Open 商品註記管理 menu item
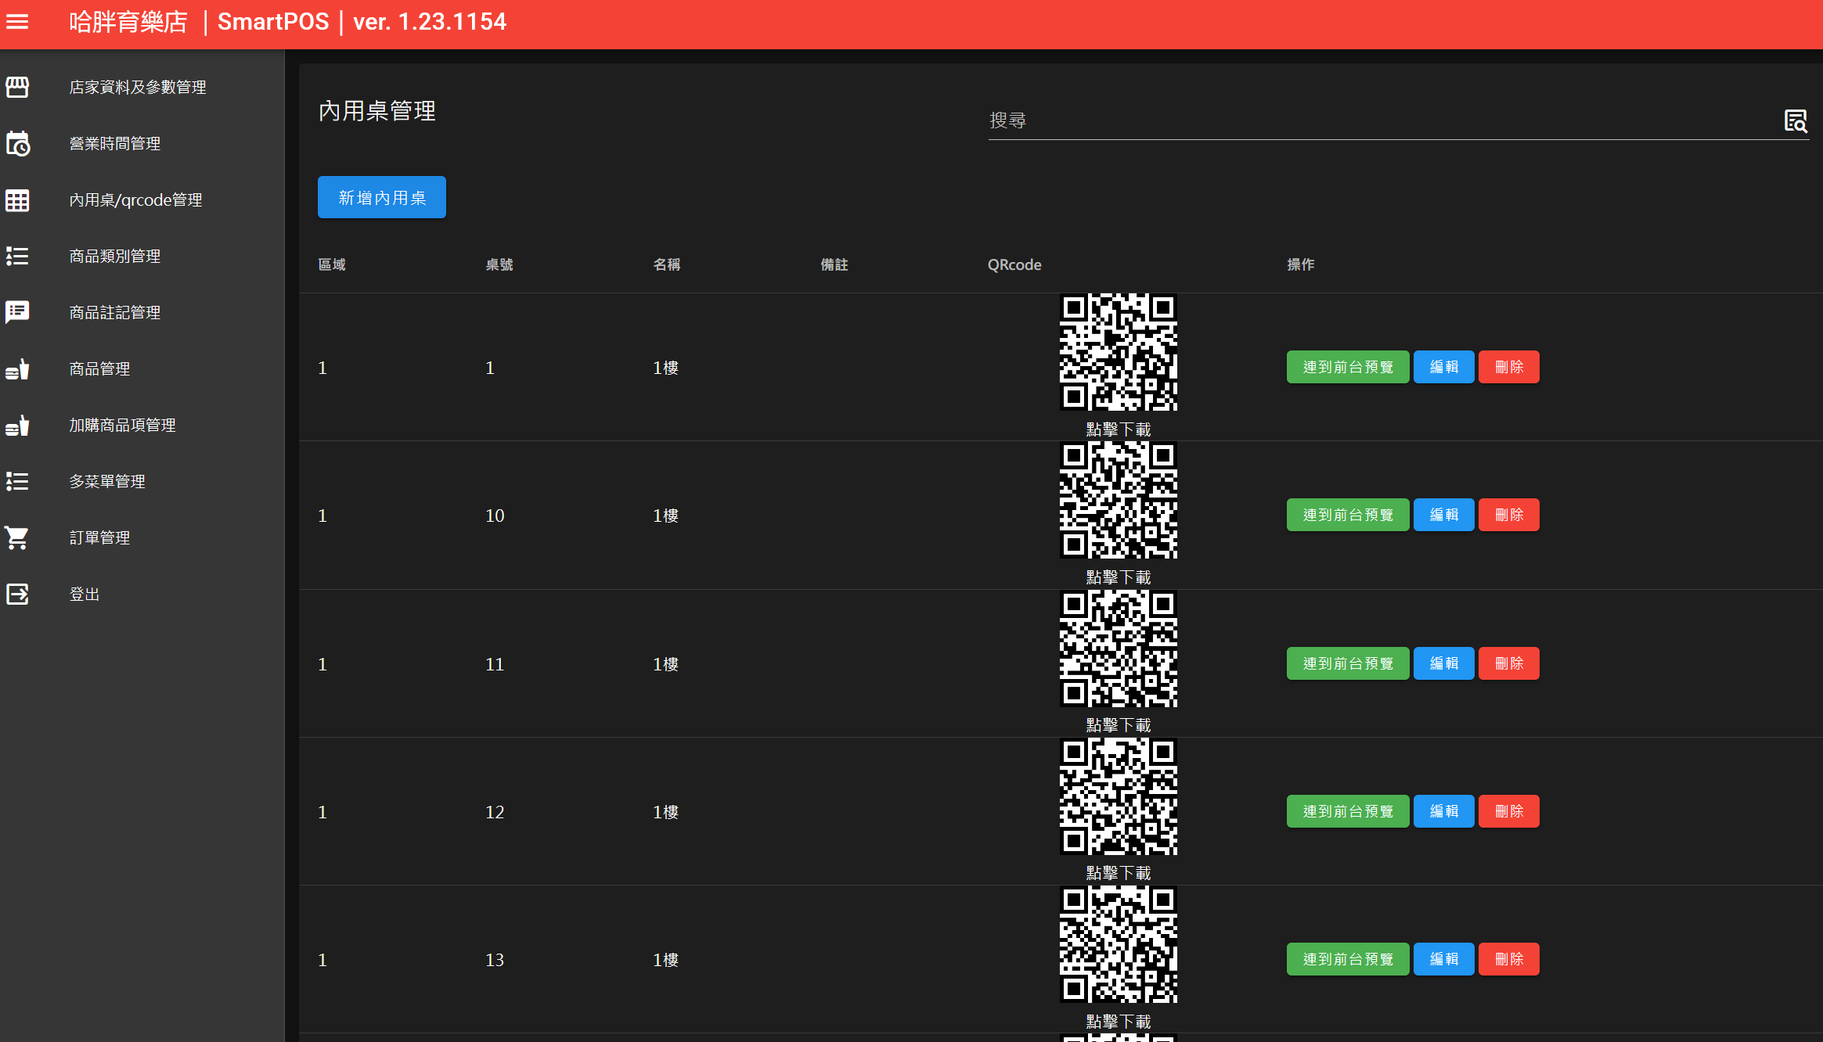The height and width of the screenshot is (1042, 1823). coord(142,312)
